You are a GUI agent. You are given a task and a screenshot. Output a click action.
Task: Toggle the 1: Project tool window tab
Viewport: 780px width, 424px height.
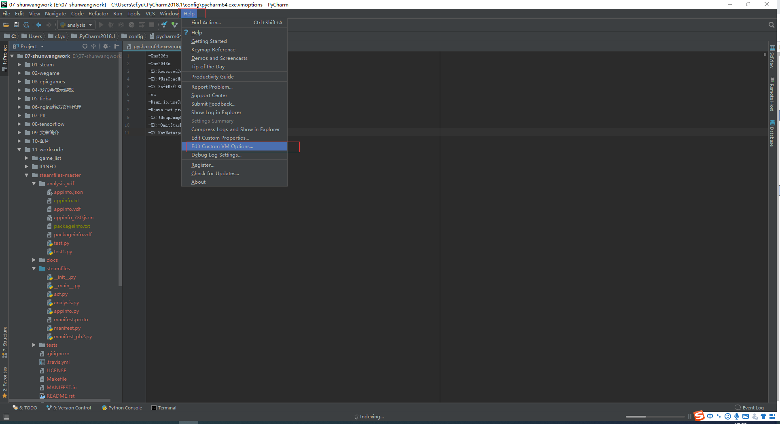[x=5, y=57]
